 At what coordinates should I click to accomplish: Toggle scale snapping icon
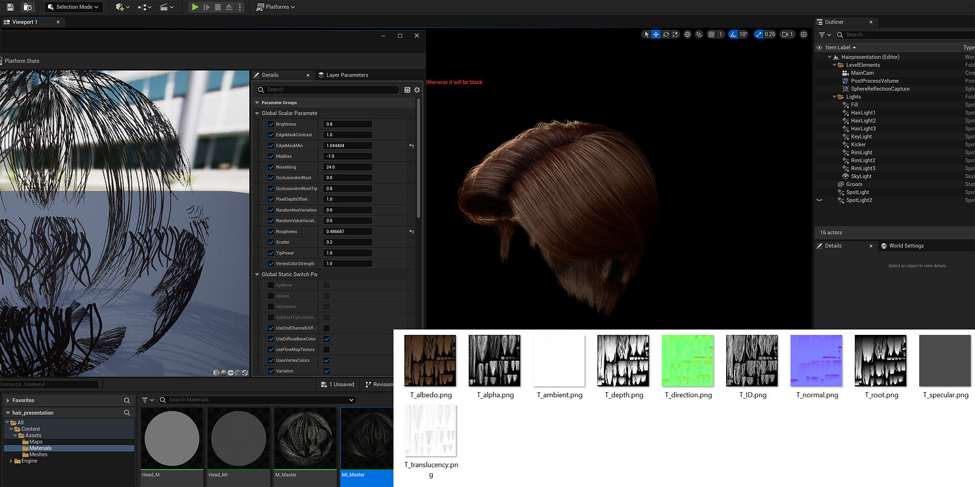tap(759, 34)
